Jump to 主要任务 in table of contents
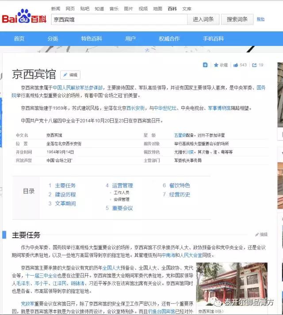 [x=65, y=186]
